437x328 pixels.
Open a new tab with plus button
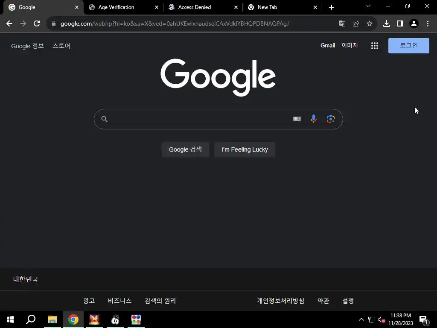coord(331,7)
